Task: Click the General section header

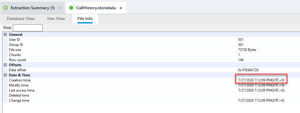Action: (16, 35)
